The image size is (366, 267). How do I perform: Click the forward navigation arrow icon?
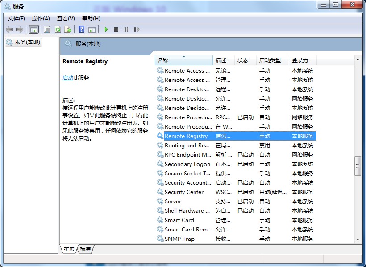click(20, 29)
